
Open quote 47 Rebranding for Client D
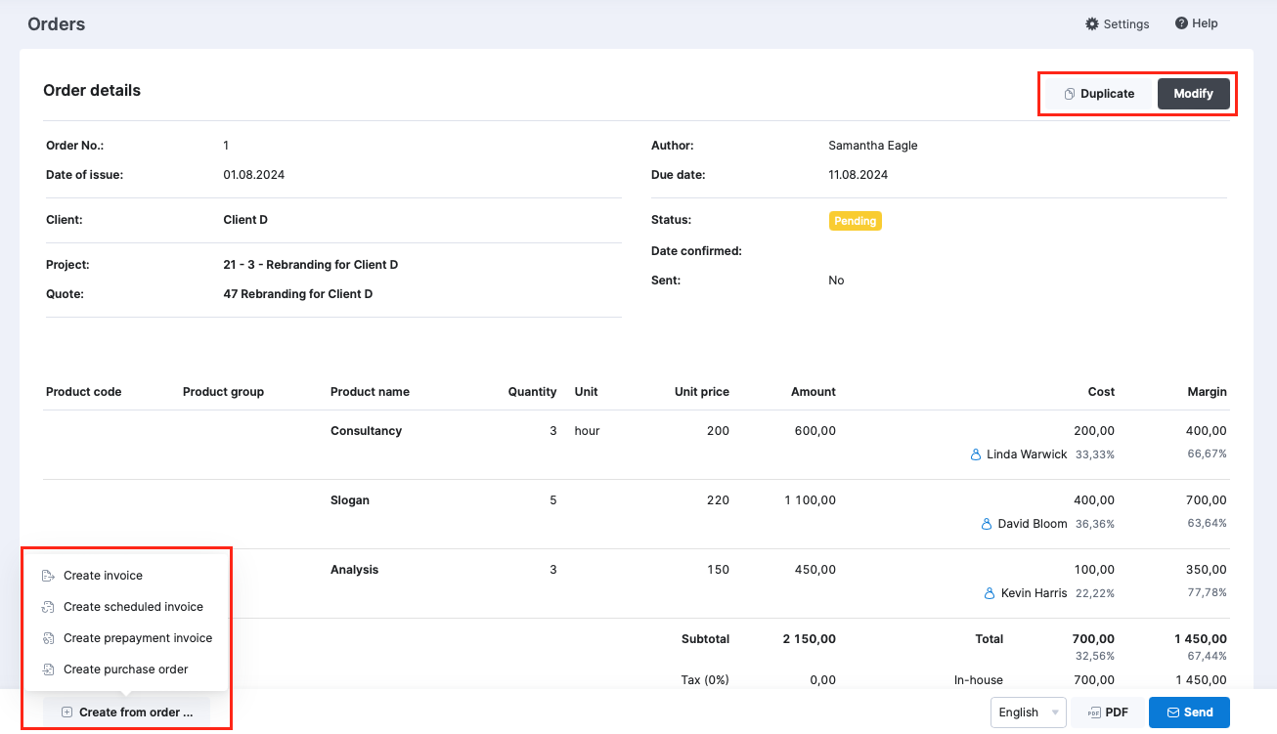pos(297,294)
